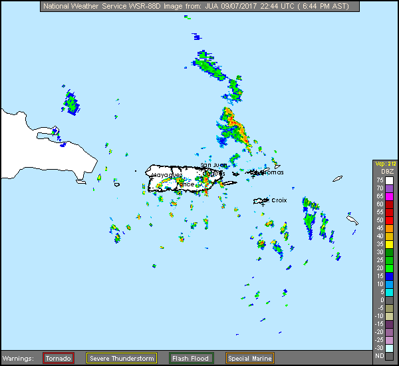
Task: Select the -10 dBZ tan color swatch
Action: click(389, 316)
